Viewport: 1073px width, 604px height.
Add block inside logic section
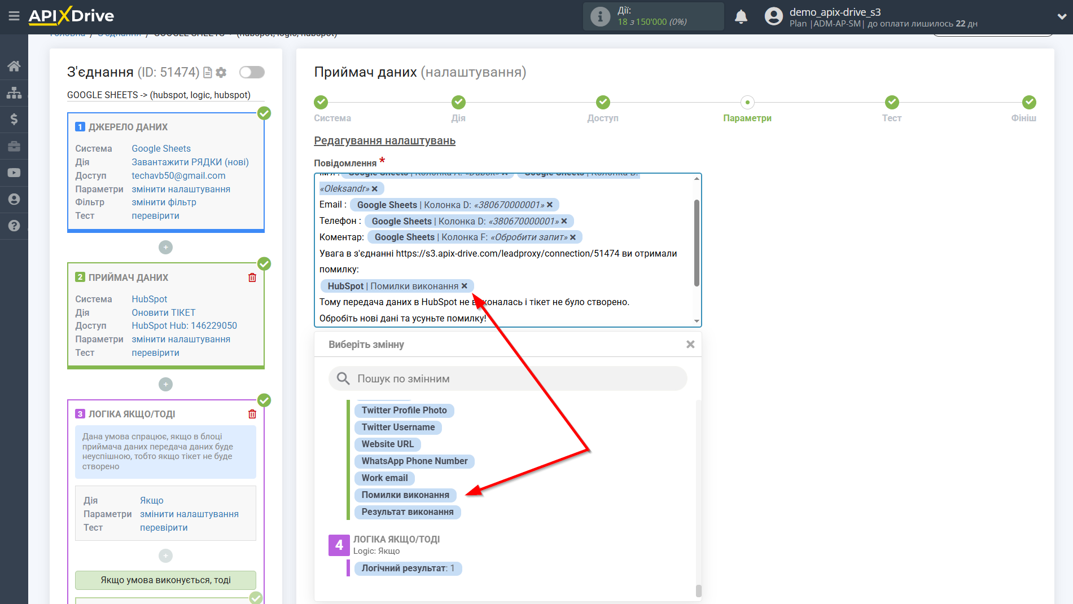click(165, 555)
